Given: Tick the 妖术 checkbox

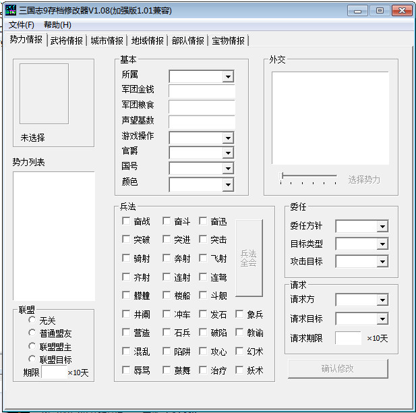Looking at the screenshot, I should click(x=239, y=370).
